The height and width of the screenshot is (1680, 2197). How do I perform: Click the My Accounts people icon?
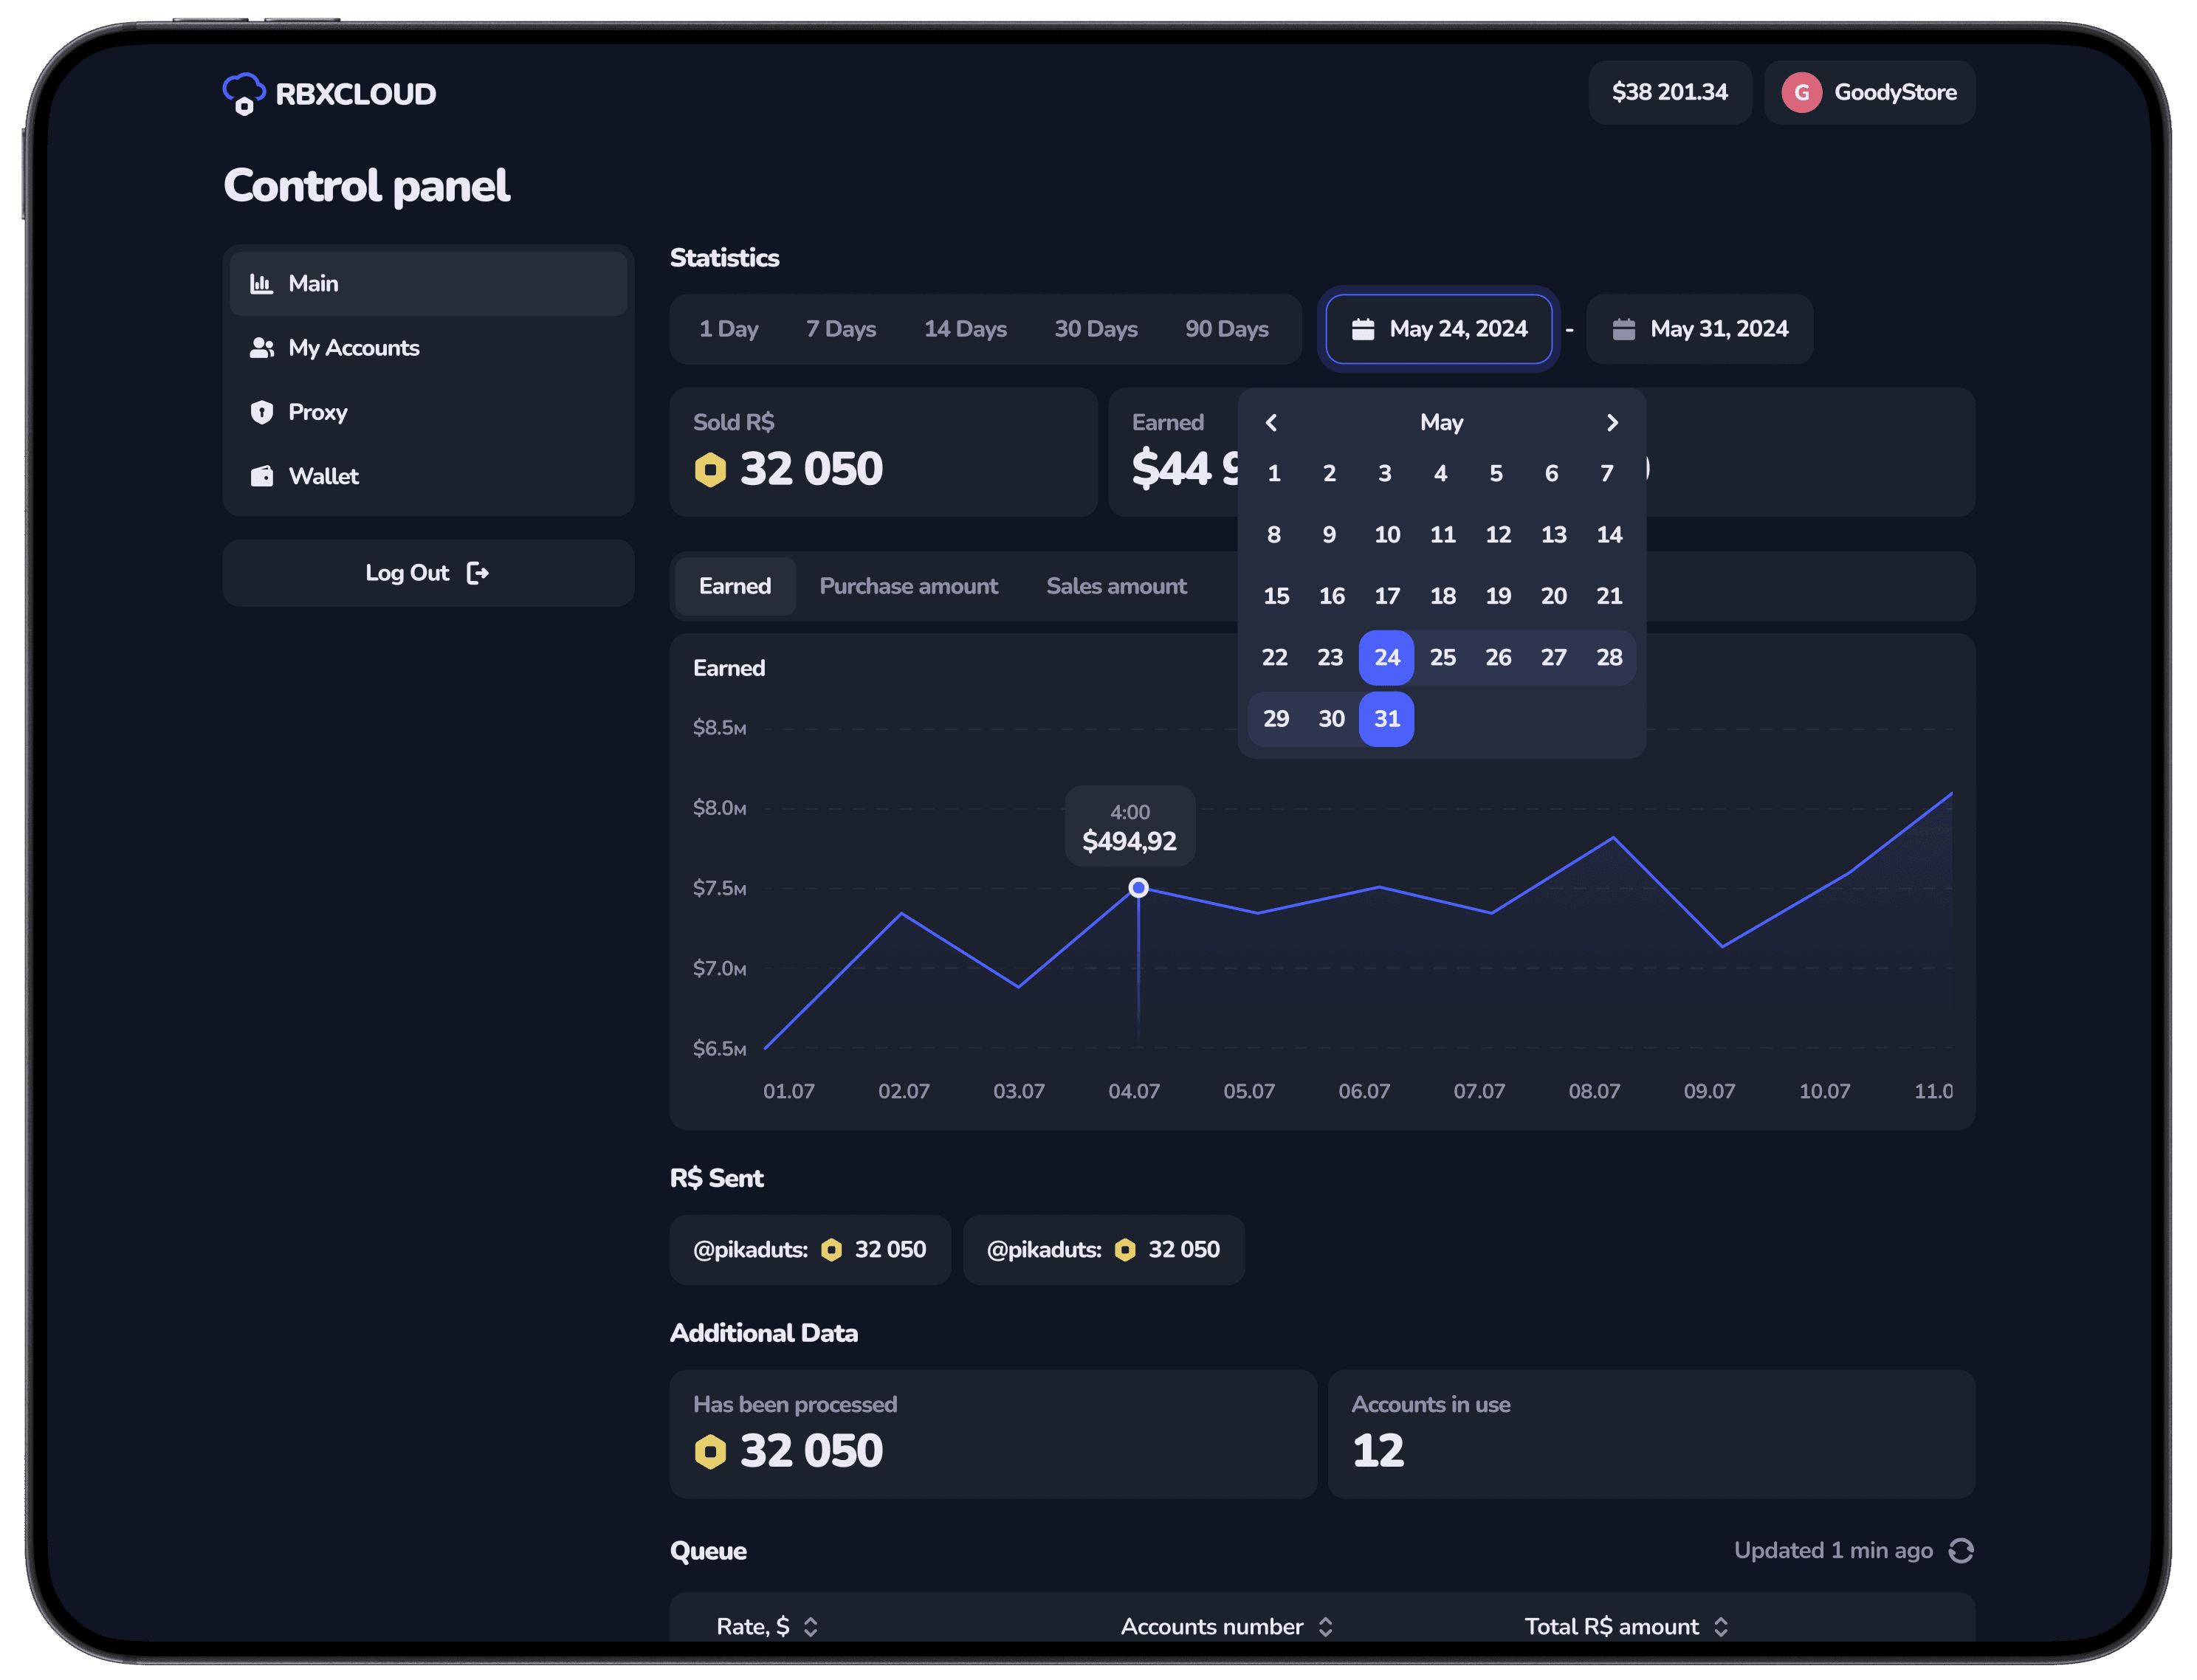(262, 348)
